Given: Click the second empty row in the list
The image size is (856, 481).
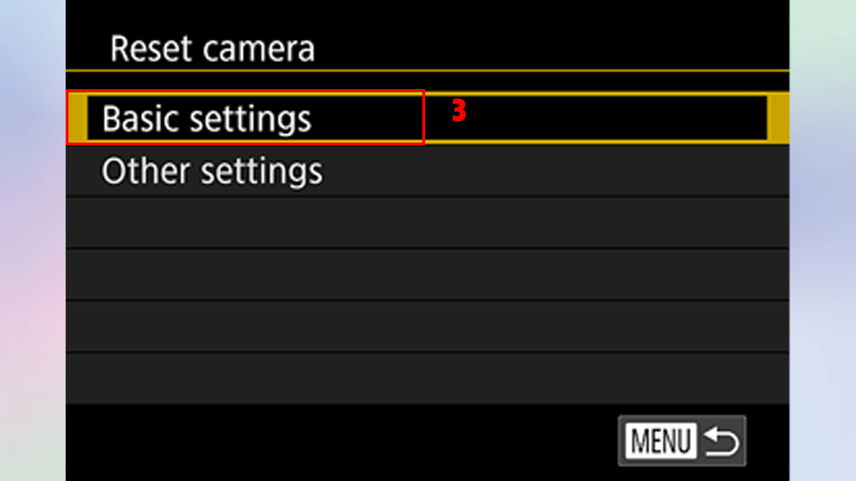Looking at the screenshot, I should 427,274.
